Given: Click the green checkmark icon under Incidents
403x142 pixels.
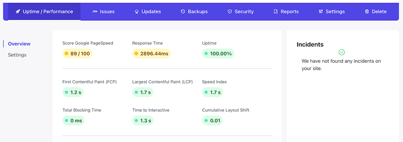Looking at the screenshot, I should pyautogui.click(x=342, y=52).
